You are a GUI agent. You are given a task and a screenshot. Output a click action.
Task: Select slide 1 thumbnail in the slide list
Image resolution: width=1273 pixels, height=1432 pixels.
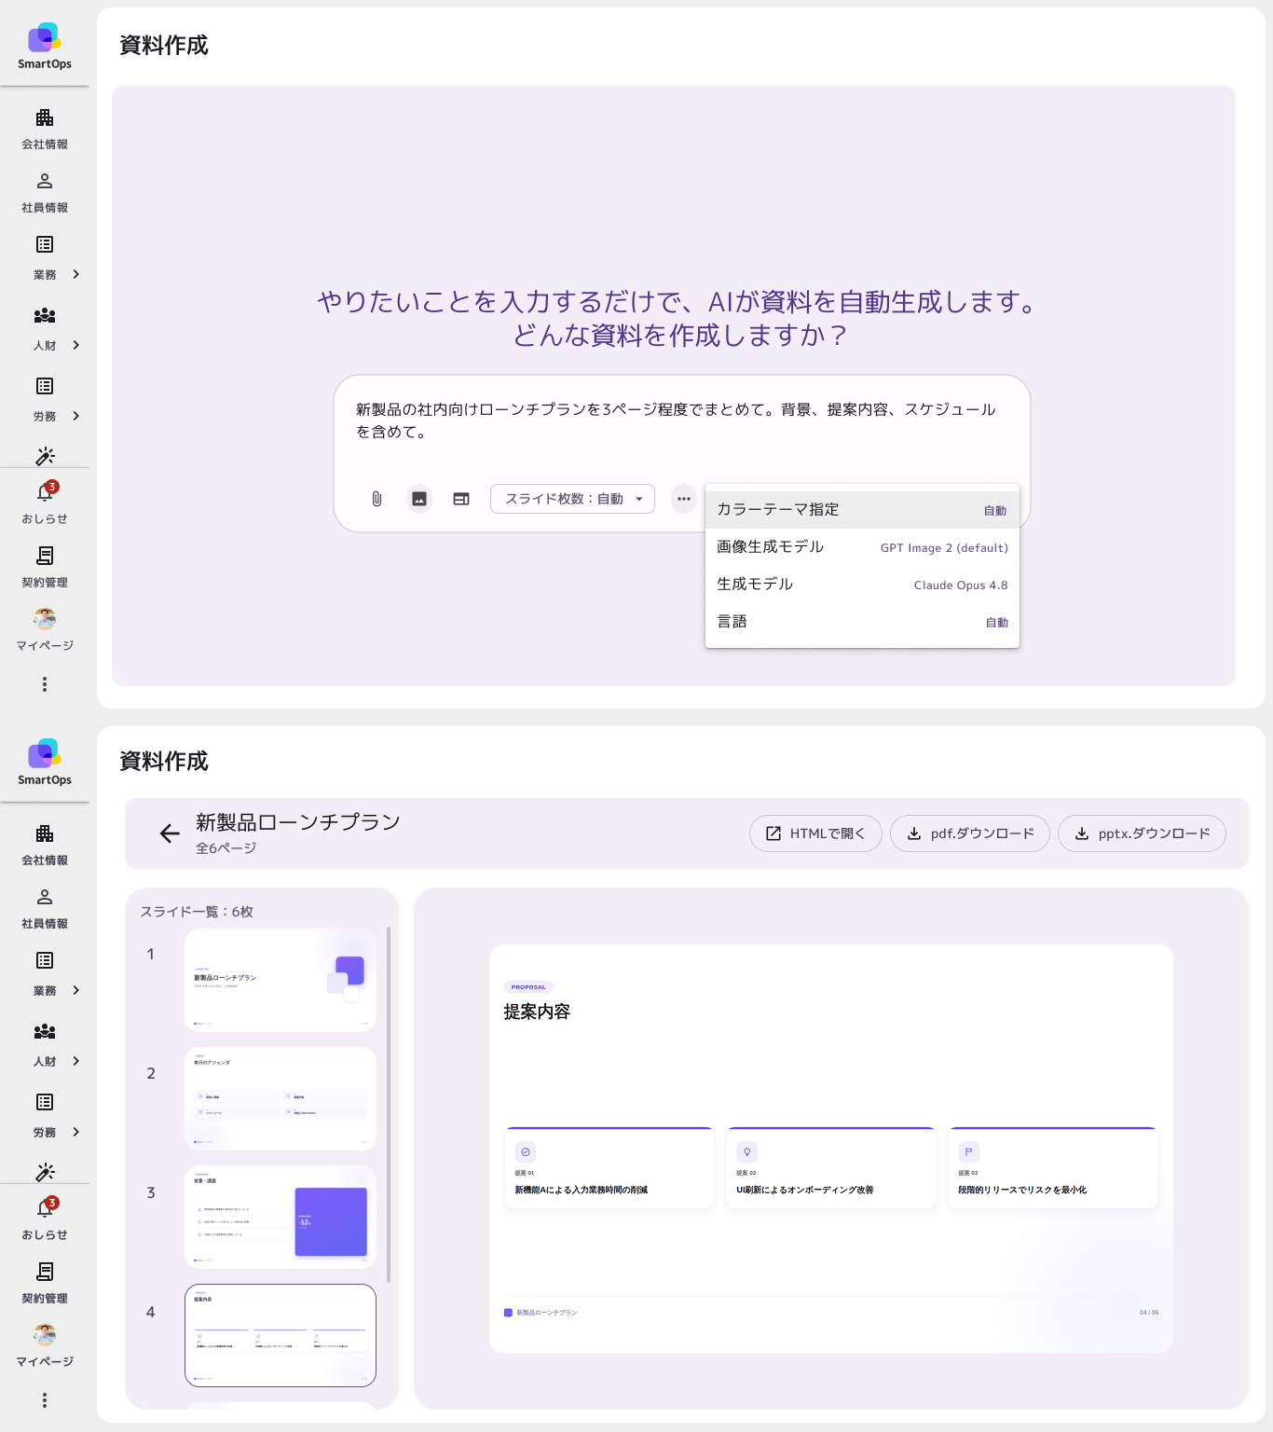coord(281,980)
